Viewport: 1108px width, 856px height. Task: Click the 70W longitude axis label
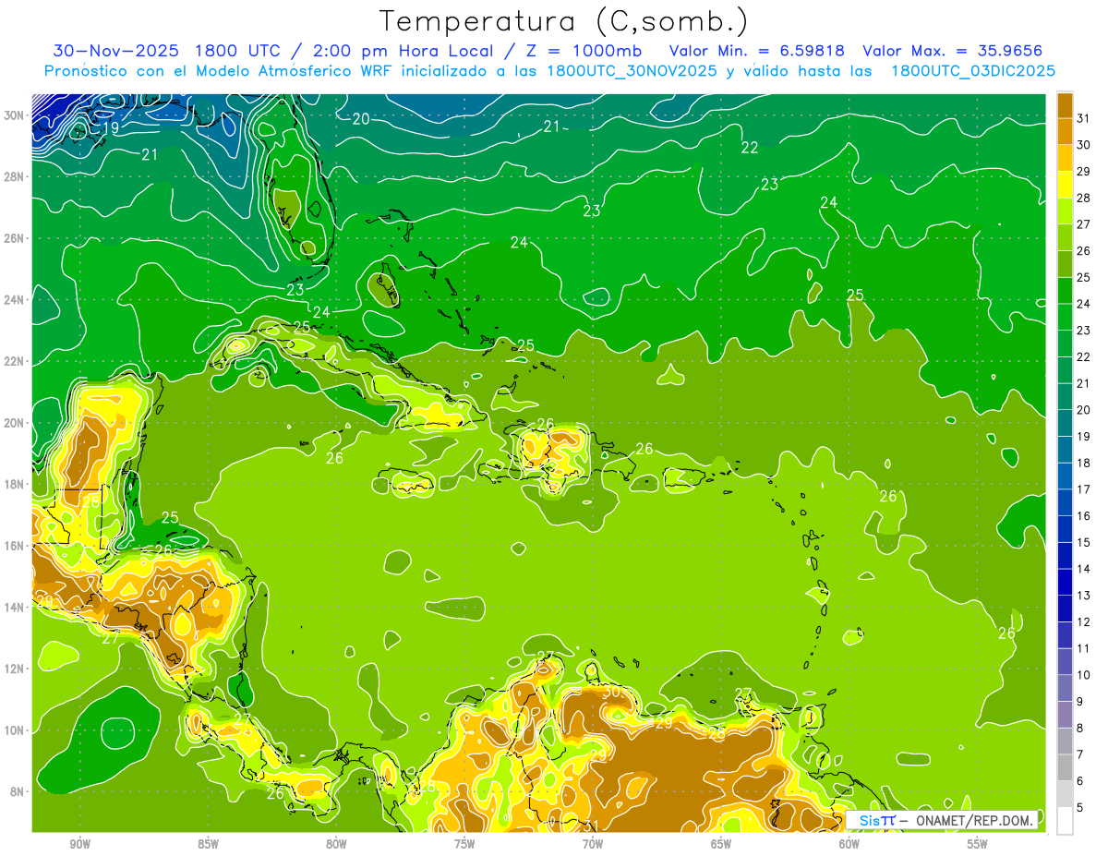(593, 843)
